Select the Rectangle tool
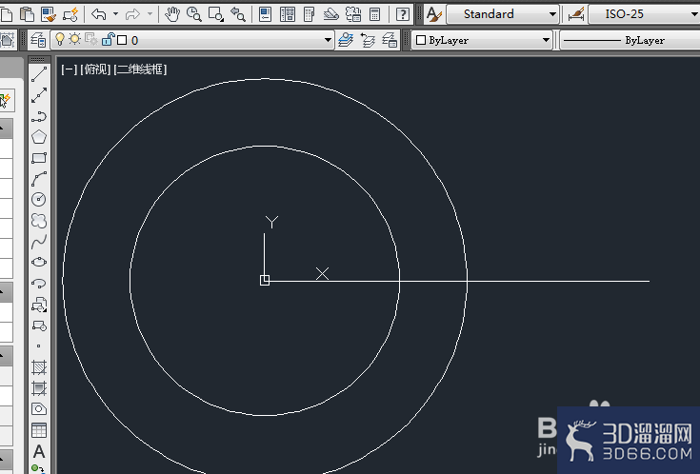Screen dimensions: 700x474 tap(39, 158)
